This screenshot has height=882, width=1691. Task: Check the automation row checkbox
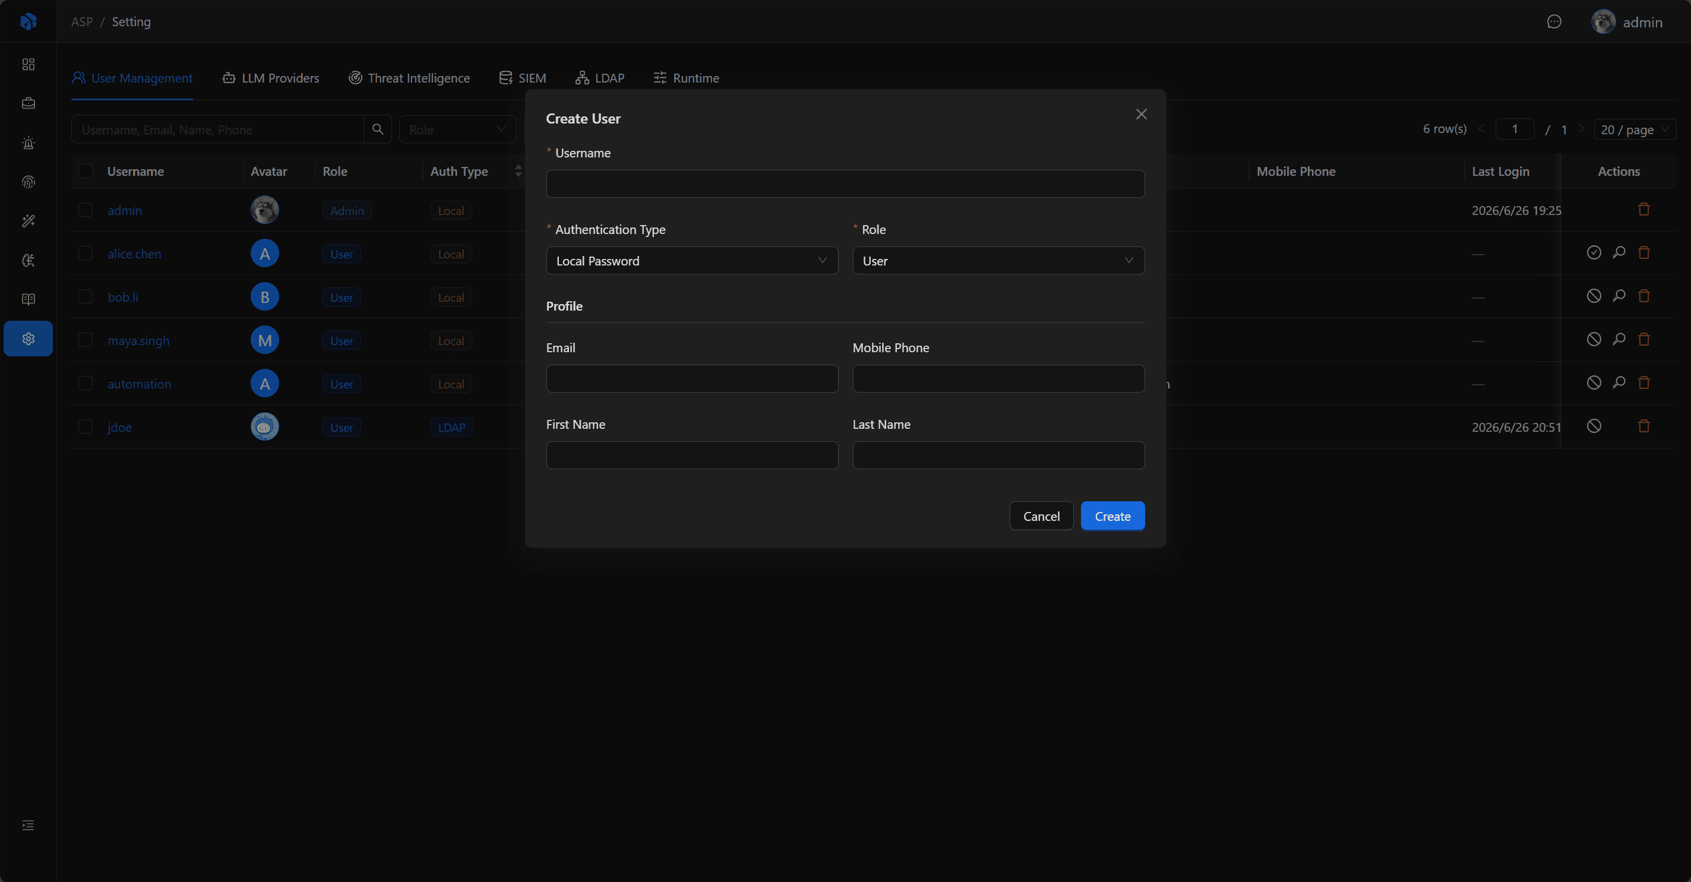[86, 382]
